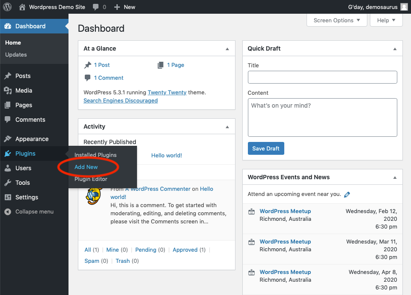411x295 pixels.
Task: Click the comments bubble icon in admin bar
Action: (x=95, y=7)
